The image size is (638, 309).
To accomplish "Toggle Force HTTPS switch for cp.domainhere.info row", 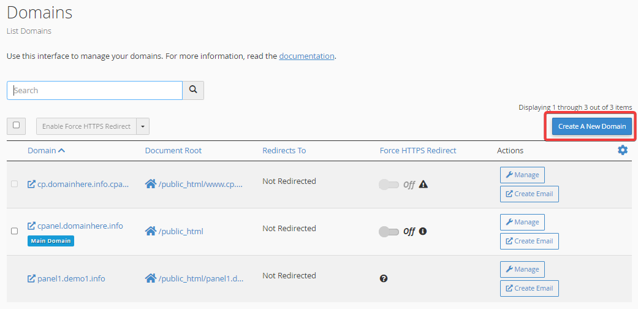I will coord(389,185).
